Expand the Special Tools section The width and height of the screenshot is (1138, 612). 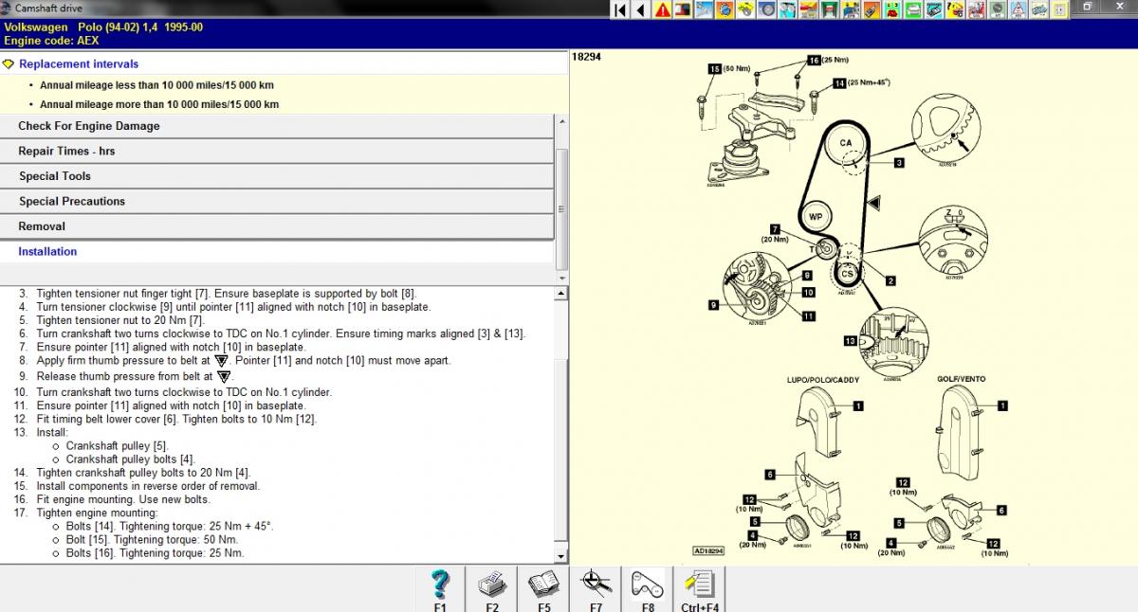click(277, 176)
